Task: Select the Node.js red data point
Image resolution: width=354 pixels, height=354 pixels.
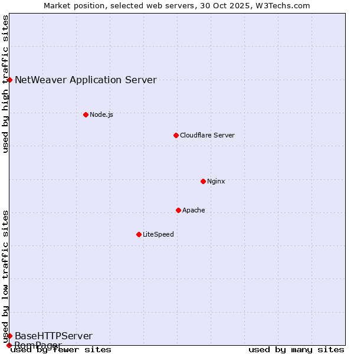Action: tap(86, 114)
